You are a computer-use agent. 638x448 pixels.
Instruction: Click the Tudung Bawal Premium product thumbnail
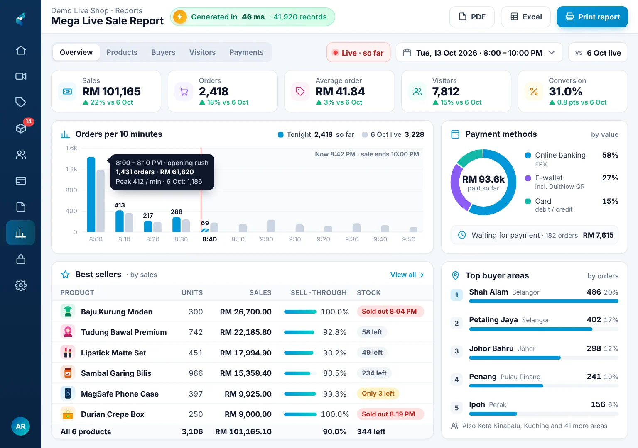[68, 332]
